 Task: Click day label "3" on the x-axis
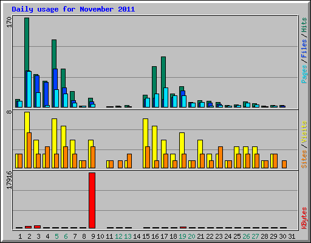point(38,236)
